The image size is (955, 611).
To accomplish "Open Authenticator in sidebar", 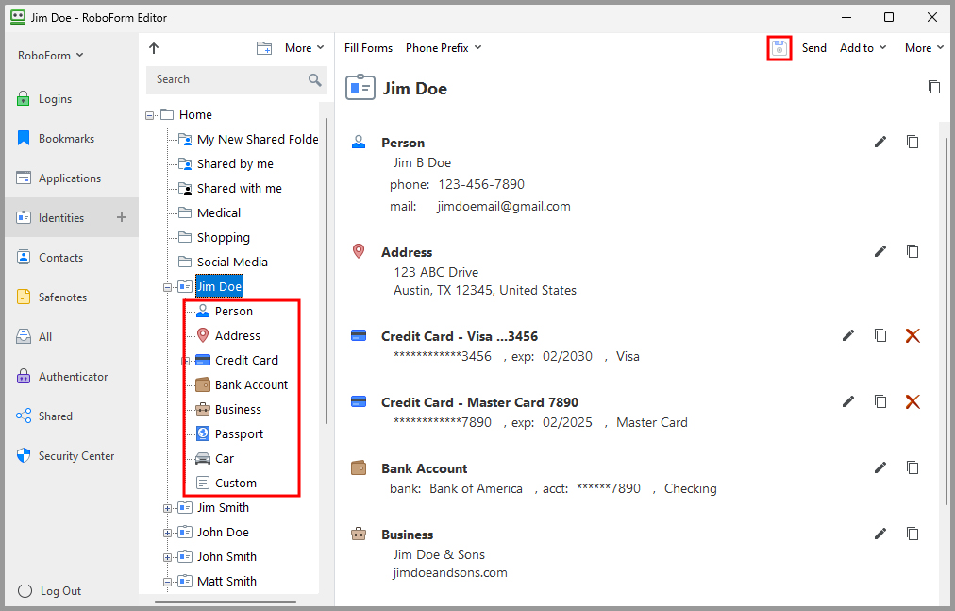I will point(73,376).
